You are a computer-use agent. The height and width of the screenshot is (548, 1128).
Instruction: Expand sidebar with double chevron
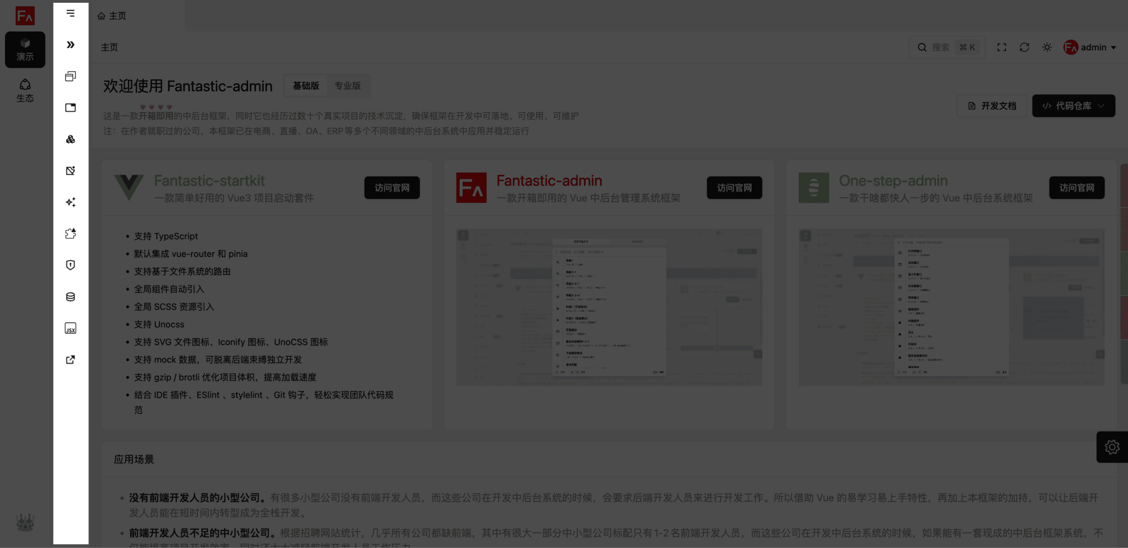click(70, 45)
